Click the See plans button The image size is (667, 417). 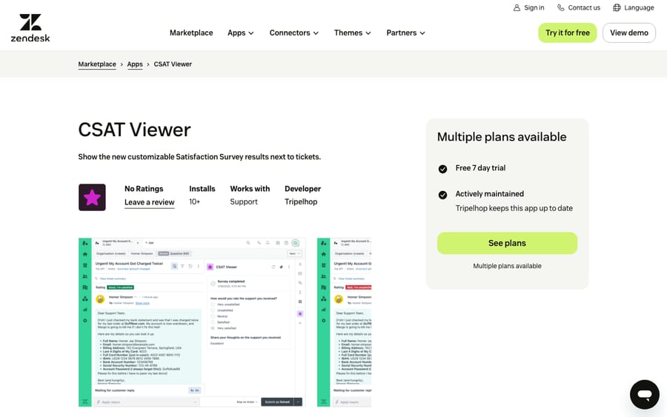click(507, 243)
